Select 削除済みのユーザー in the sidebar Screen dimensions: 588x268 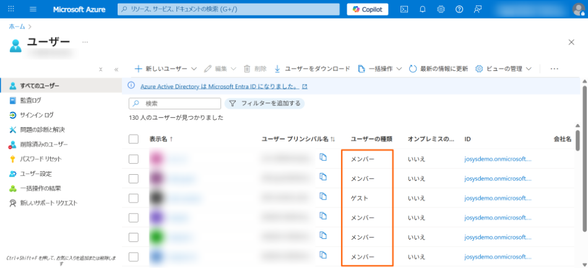pyautogui.click(x=43, y=144)
